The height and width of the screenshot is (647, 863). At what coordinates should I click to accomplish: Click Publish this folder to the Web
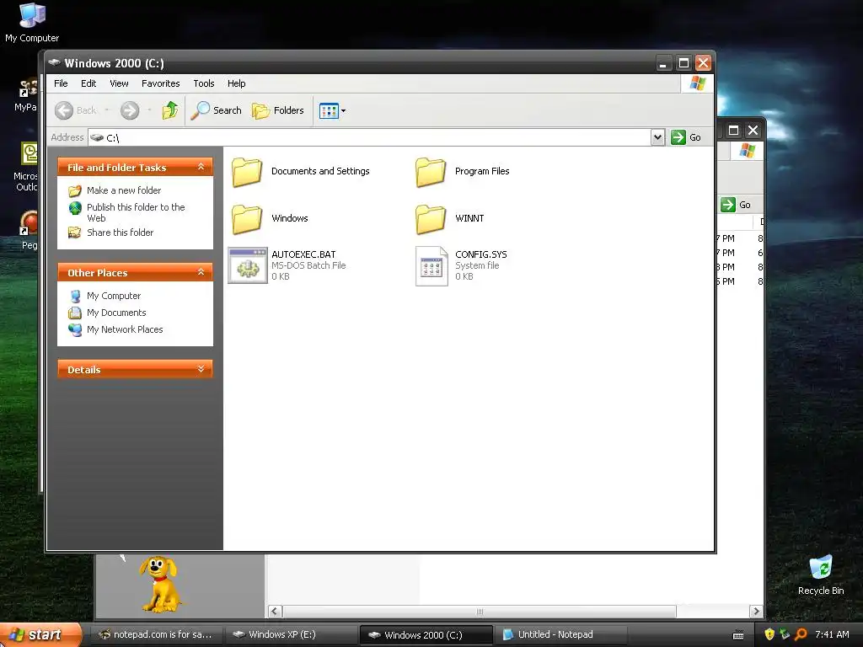[136, 212]
